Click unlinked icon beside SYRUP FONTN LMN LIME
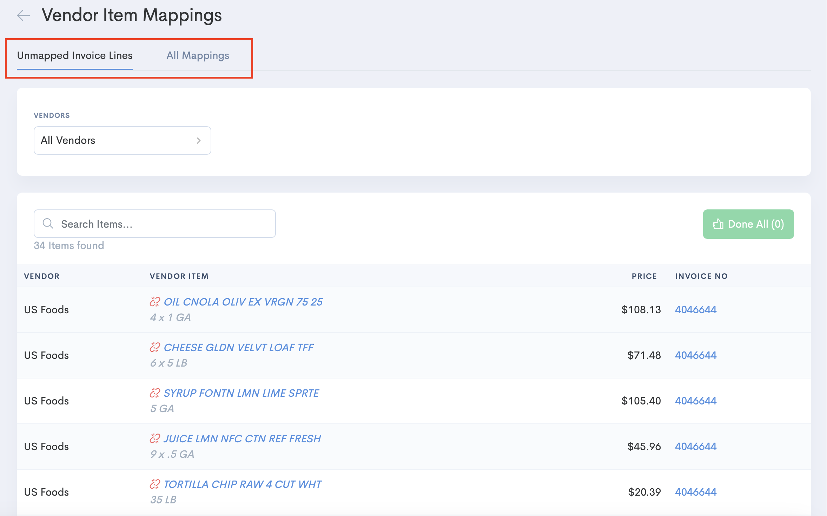 tap(155, 393)
